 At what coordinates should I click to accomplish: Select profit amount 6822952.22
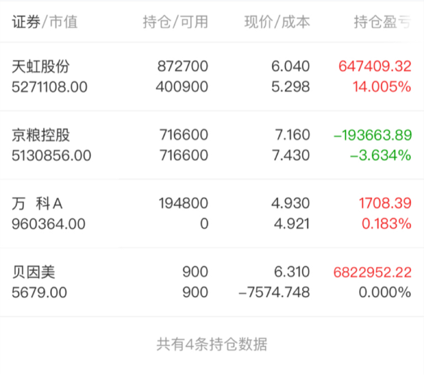click(x=372, y=272)
